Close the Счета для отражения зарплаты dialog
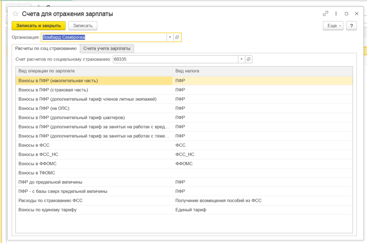 (x=357, y=14)
